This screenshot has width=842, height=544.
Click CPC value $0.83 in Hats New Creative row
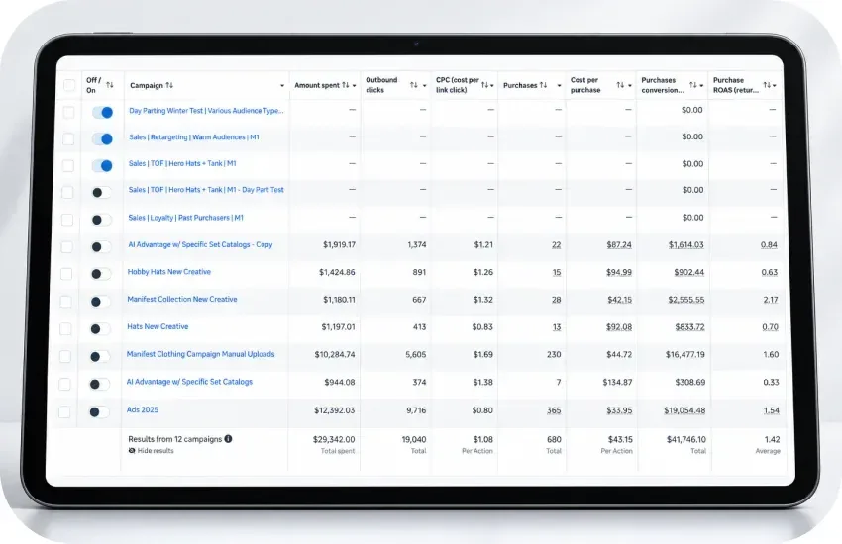click(482, 327)
